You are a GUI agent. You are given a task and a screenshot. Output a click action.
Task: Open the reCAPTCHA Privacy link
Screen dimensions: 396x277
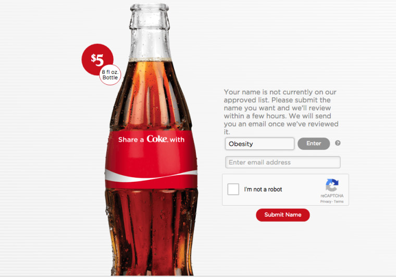pos(326,202)
